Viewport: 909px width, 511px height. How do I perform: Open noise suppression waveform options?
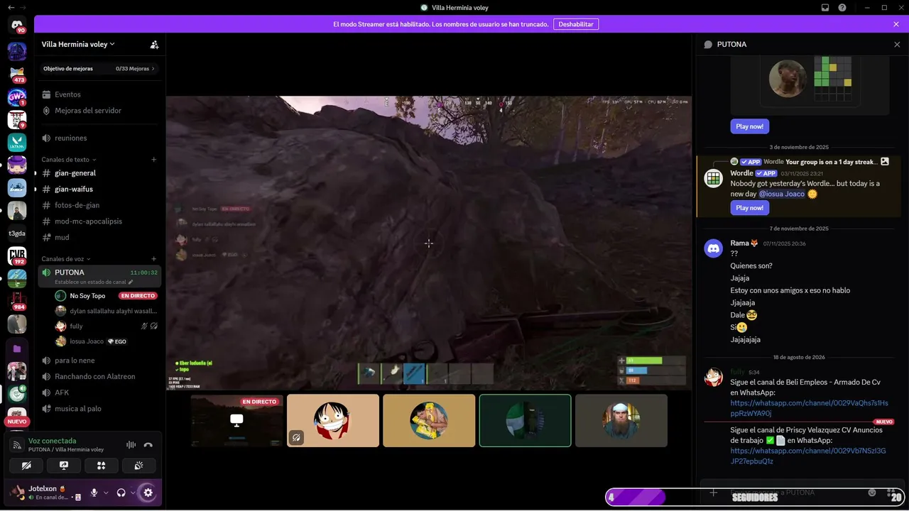tap(131, 445)
